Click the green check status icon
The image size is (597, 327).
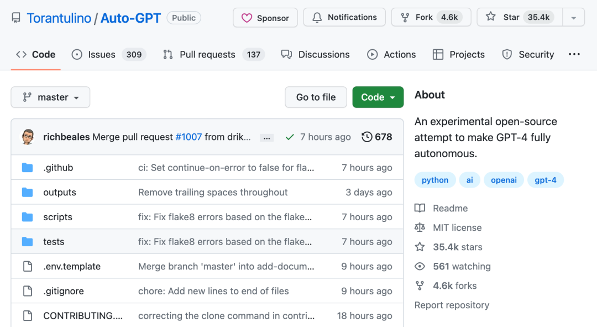click(x=290, y=137)
